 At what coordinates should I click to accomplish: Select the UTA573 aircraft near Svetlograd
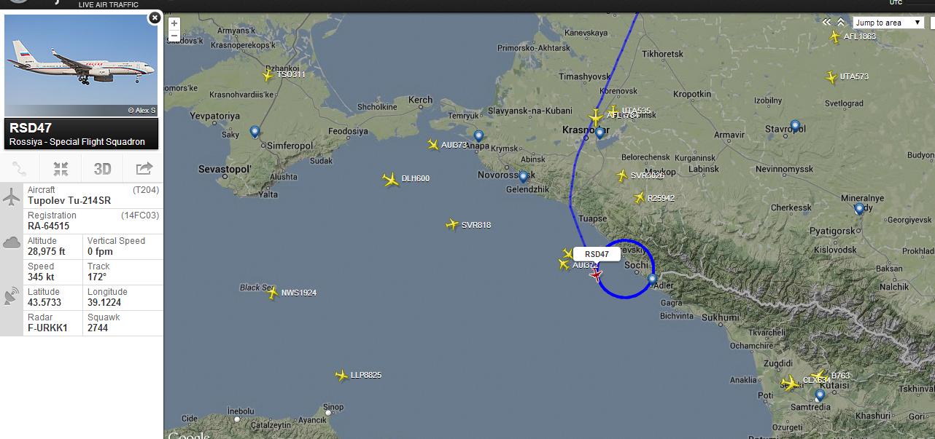831,77
